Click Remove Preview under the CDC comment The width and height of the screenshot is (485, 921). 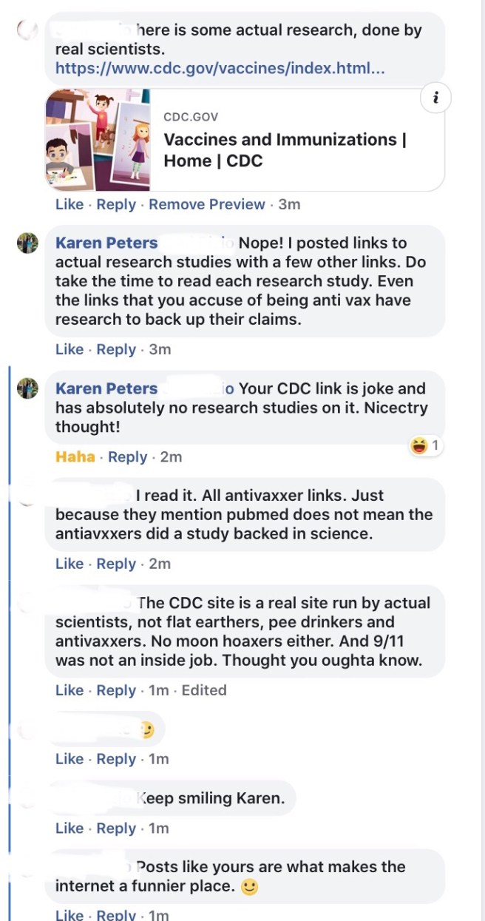(x=207, y=204)
